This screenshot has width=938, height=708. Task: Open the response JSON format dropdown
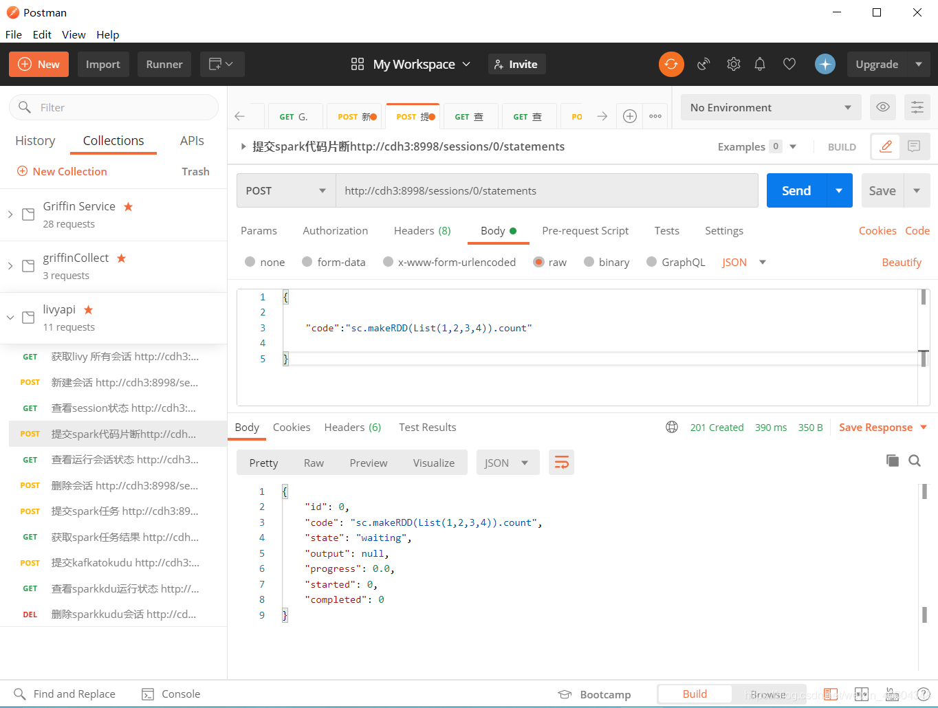(508, 463)
